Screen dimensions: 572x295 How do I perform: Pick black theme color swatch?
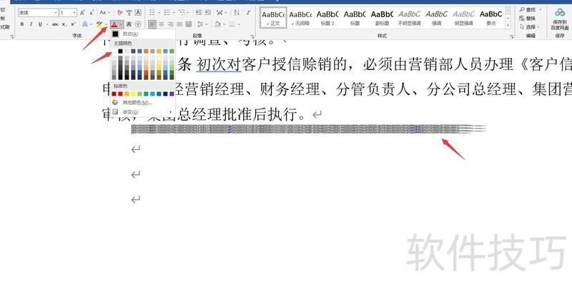tap(120, 51)
